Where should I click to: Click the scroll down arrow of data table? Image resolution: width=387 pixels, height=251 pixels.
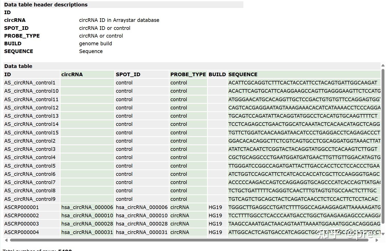pos(383,234)
